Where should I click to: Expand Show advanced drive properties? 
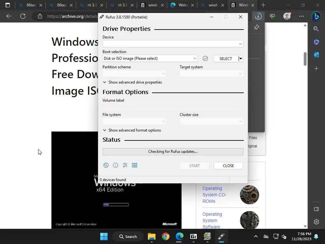[x=132, y=82]
